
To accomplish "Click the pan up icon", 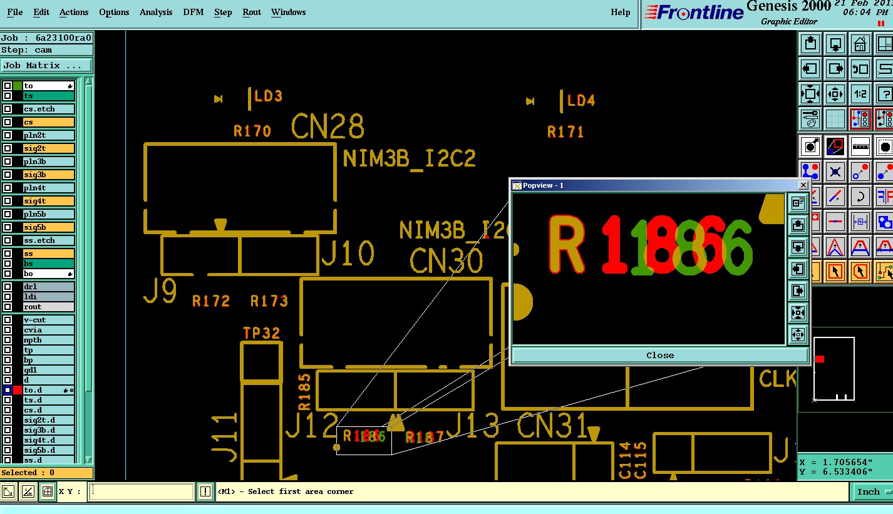I will point(810,44).
